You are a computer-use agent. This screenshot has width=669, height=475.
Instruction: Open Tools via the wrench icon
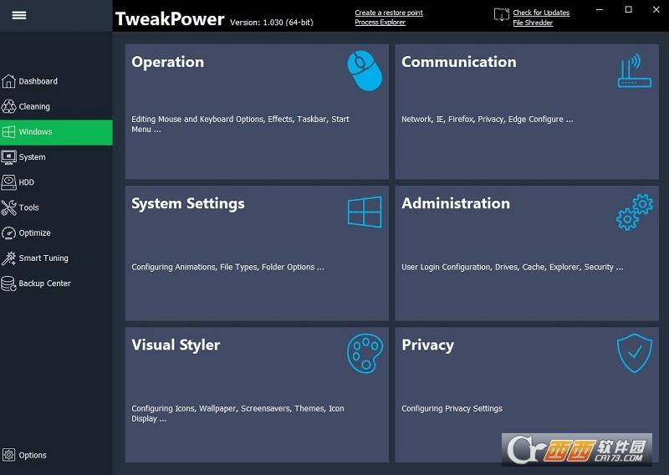pyautogui.click(x=9, y=207)
